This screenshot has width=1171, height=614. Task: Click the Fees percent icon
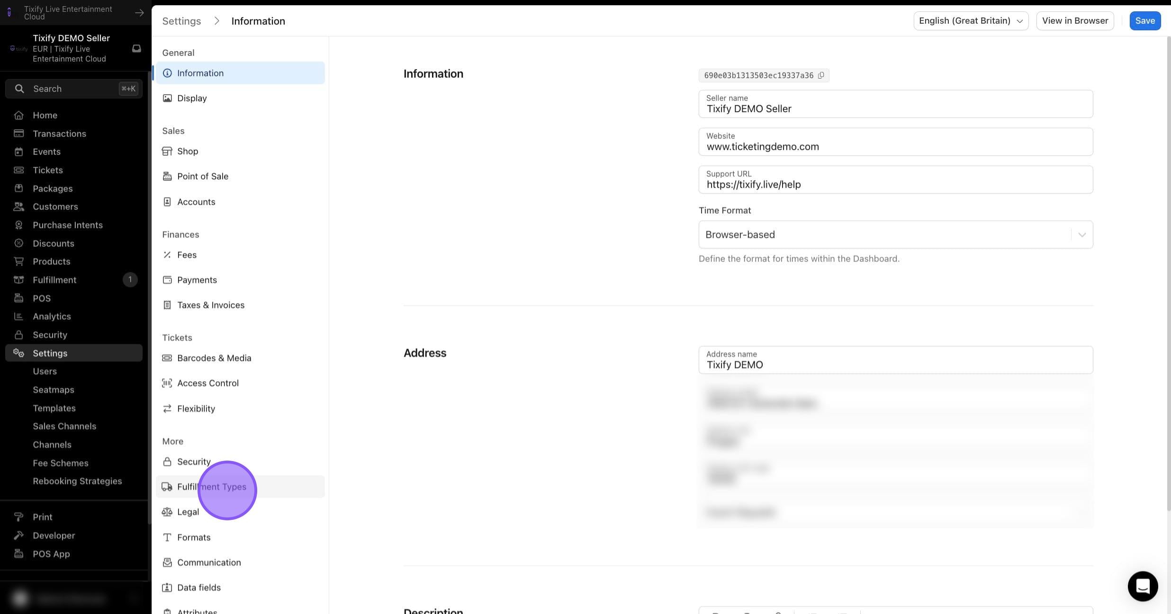tap(167, 255)
